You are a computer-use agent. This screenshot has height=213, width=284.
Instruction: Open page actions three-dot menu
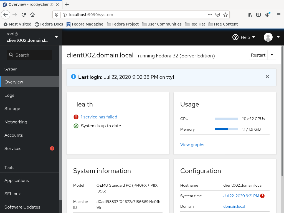pos(210,15)
